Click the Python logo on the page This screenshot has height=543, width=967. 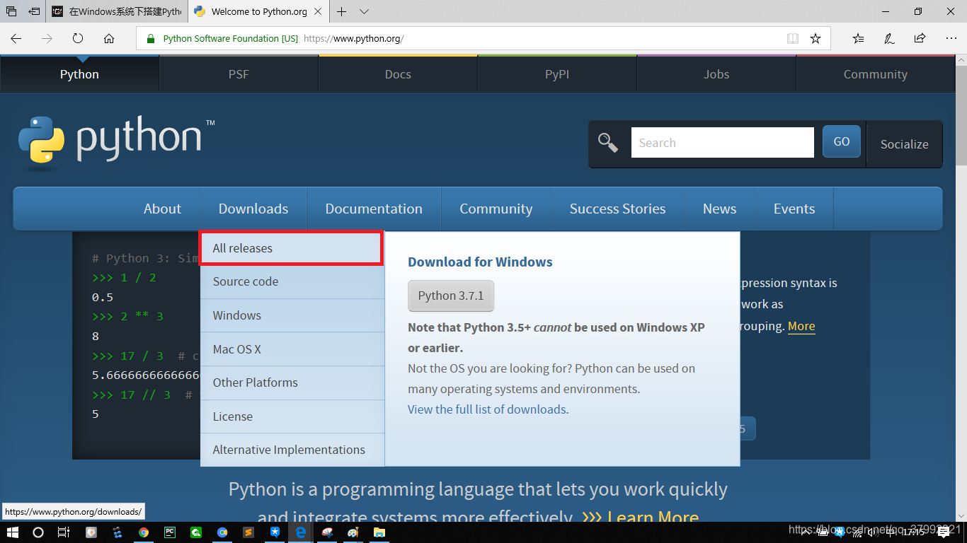click(x=117, y=141)
